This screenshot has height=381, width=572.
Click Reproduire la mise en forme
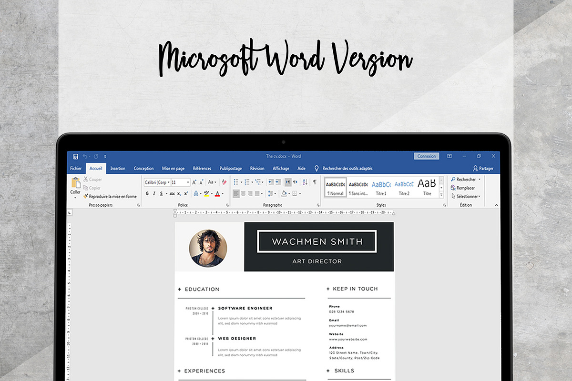click(x=110, y=196)
